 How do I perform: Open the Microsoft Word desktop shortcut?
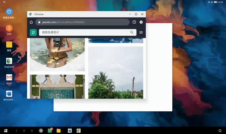click(9, 94)
